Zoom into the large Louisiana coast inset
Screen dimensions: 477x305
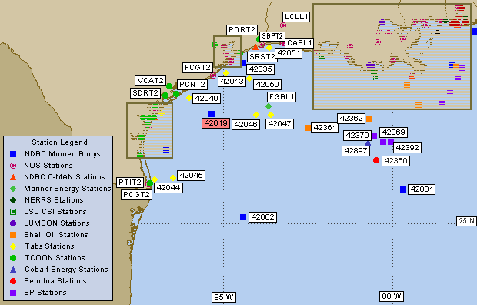click(x=392, y=56)
